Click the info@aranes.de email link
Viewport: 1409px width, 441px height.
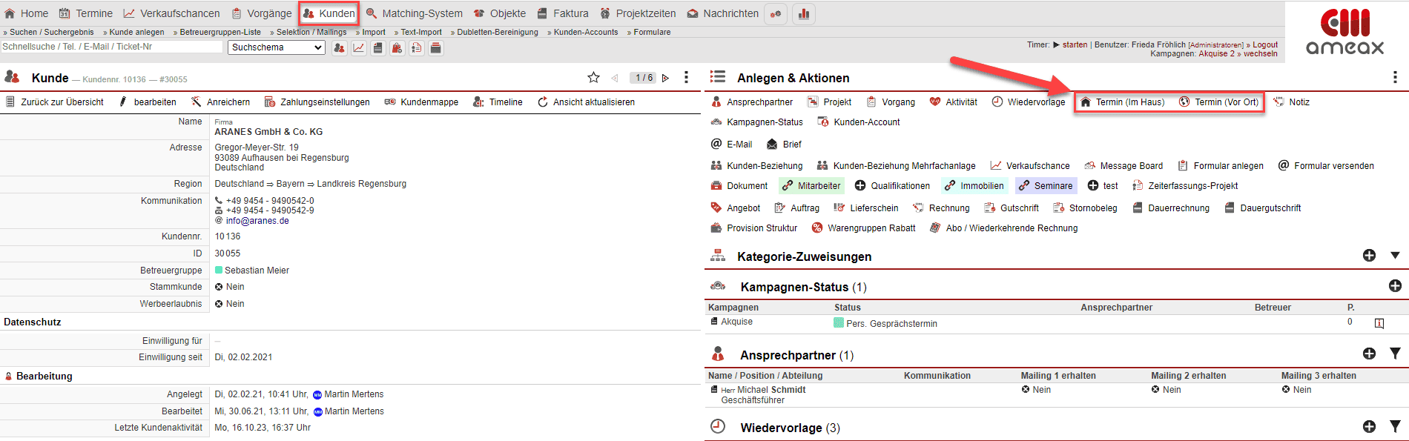pyautogui.click(x=257, y=221)
